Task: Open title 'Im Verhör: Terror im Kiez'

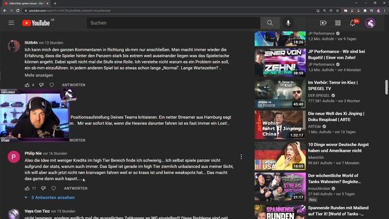Action: tap(332, 85)
